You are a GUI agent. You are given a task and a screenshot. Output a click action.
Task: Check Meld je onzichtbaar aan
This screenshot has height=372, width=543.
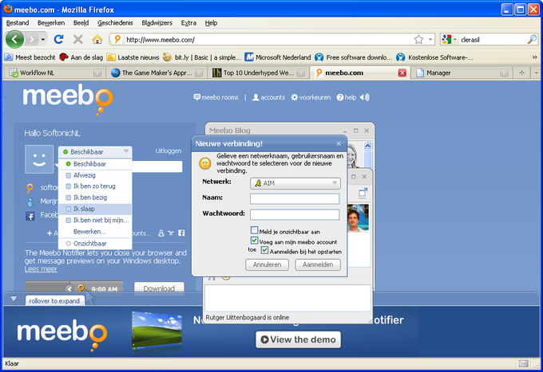click(255, 230)
